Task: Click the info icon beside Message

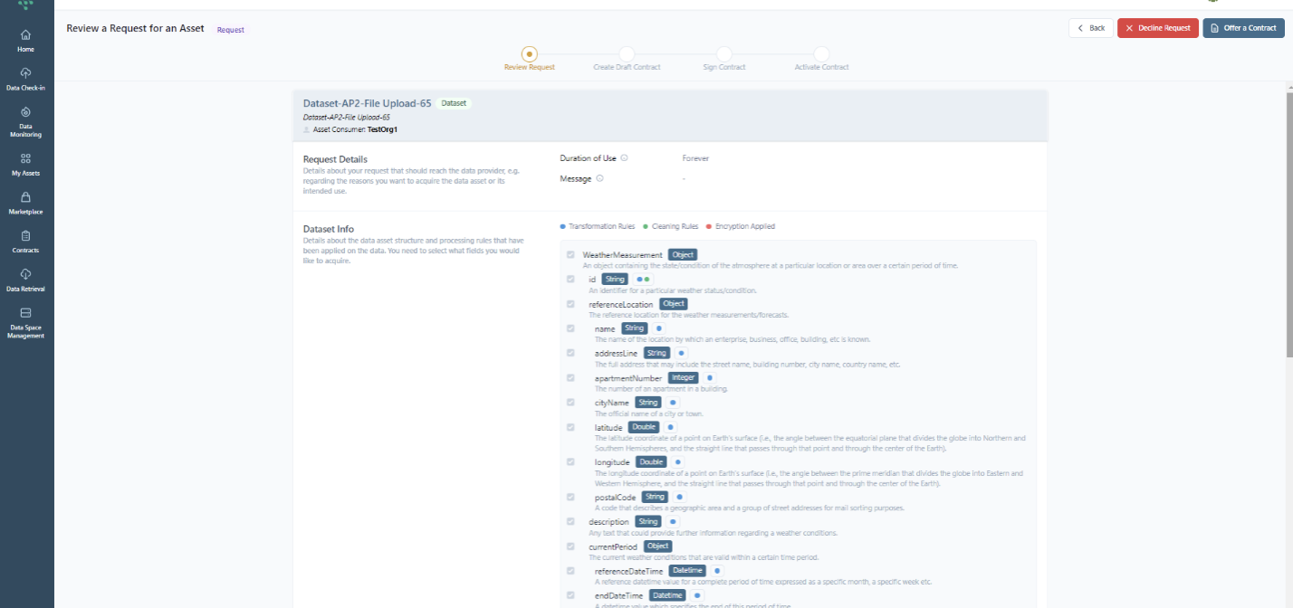Action: (599, 179)
